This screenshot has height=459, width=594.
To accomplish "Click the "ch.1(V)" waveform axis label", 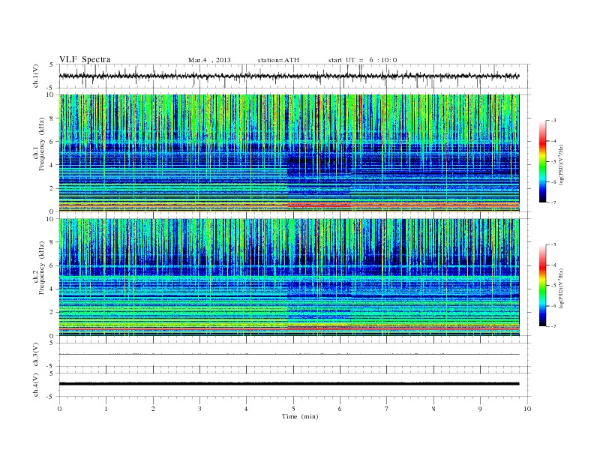I will click(35, 76).
